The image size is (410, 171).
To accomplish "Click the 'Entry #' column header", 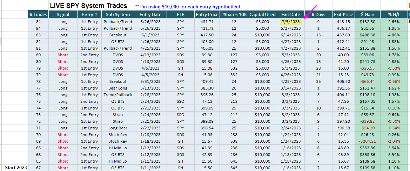I will (x=89, y=15).
